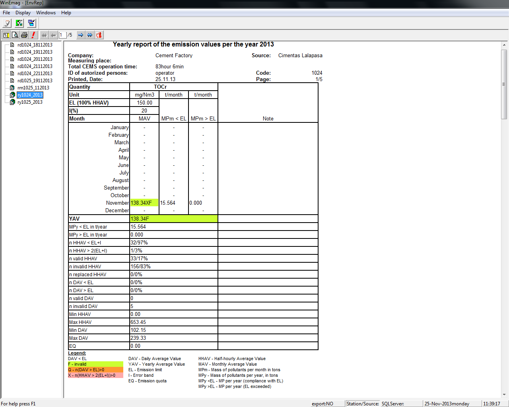Click the report icon beside ry1024_2013
The image size is (509, 407).
click(12, 95)
